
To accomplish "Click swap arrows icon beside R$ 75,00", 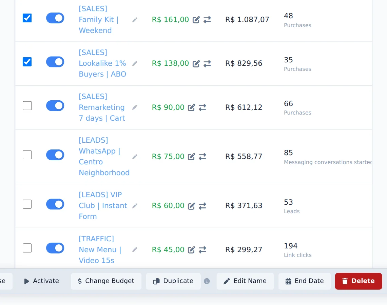I will 202,157.
